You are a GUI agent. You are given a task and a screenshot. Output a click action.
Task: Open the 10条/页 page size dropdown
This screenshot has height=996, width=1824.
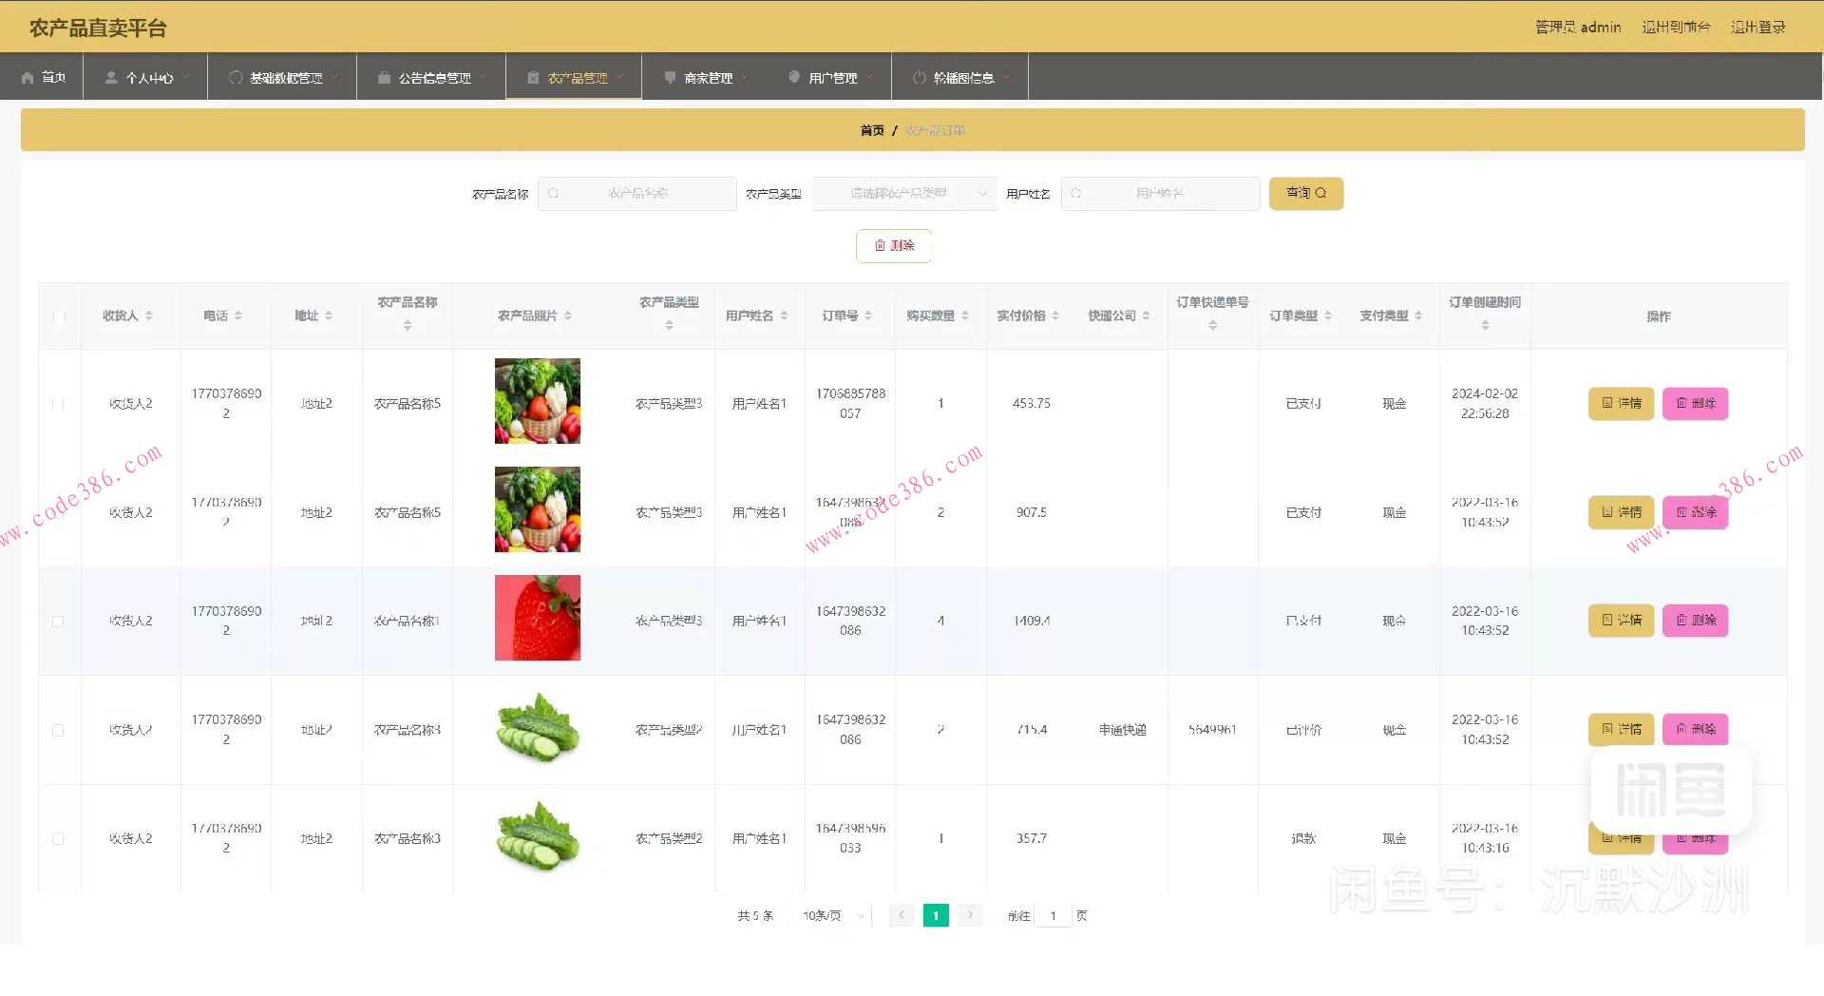(x=830, y=915)
